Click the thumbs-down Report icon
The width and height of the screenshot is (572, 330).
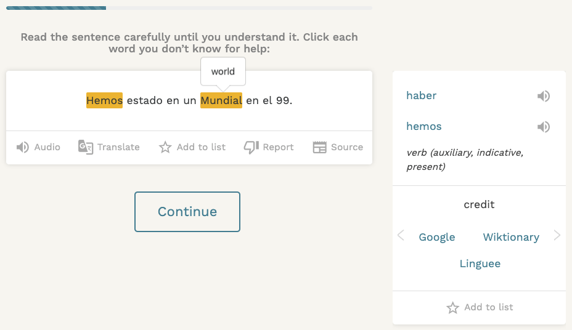pos(251,147)
